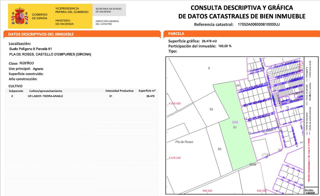Screen dimensions: 320x196
Task: Click the Ministerio de Hacienda yellow banner
Action: (x=72, y=16)
